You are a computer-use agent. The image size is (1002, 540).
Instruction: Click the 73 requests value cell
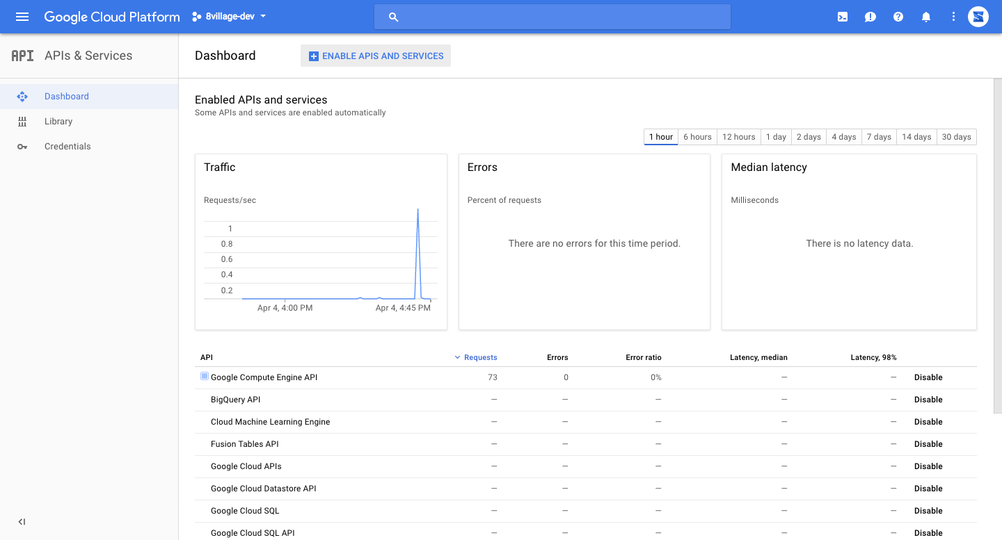(493, 377)
